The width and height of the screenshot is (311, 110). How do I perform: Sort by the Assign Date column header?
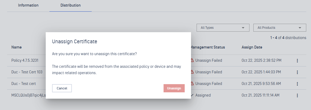[x=252, y=47]
